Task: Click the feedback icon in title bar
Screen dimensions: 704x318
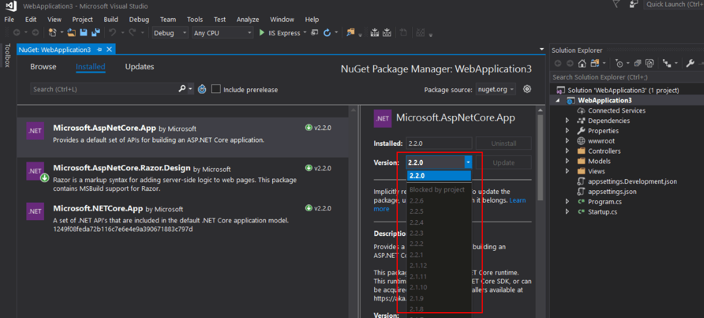Action: [x=634, y=4]
